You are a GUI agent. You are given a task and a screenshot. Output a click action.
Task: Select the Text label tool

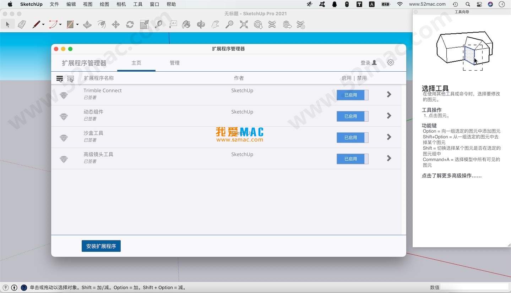click(x=173, y=24)
